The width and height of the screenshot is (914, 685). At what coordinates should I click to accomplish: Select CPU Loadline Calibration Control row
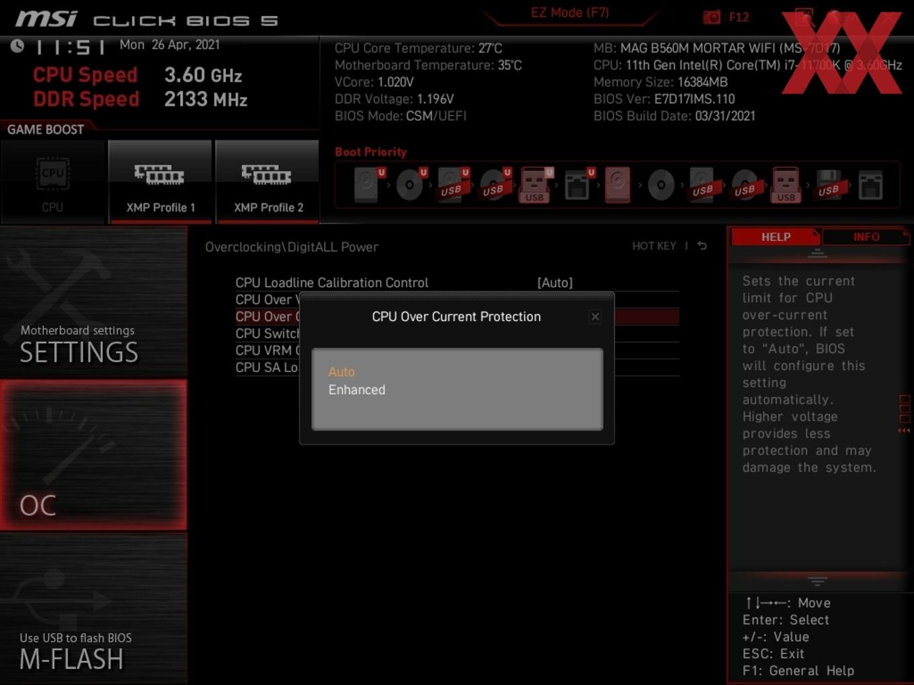[457, 283]
